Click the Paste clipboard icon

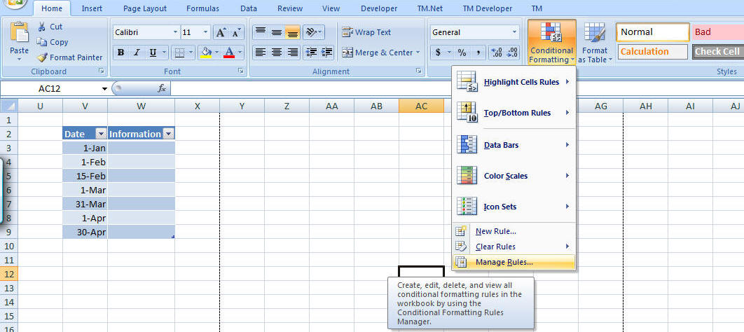click(x=20, y=34)
